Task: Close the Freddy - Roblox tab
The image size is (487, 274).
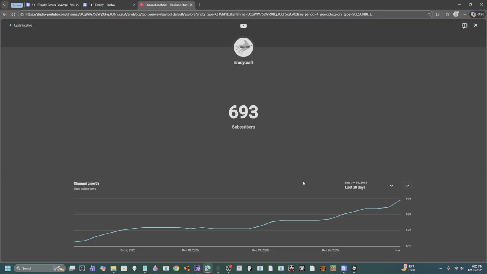Action: pos(134,5)
